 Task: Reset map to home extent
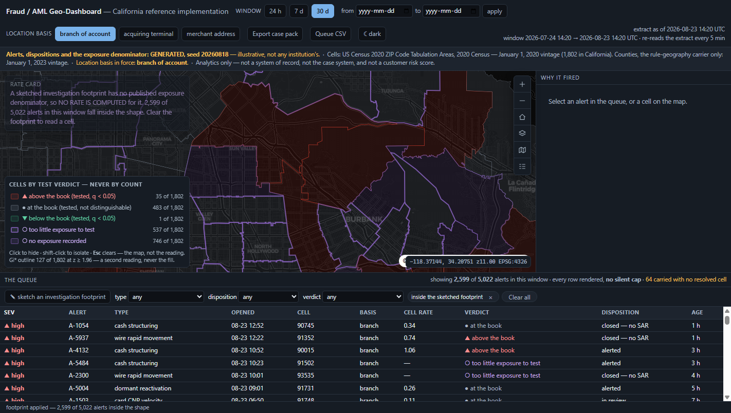click(x=522, y=117)
